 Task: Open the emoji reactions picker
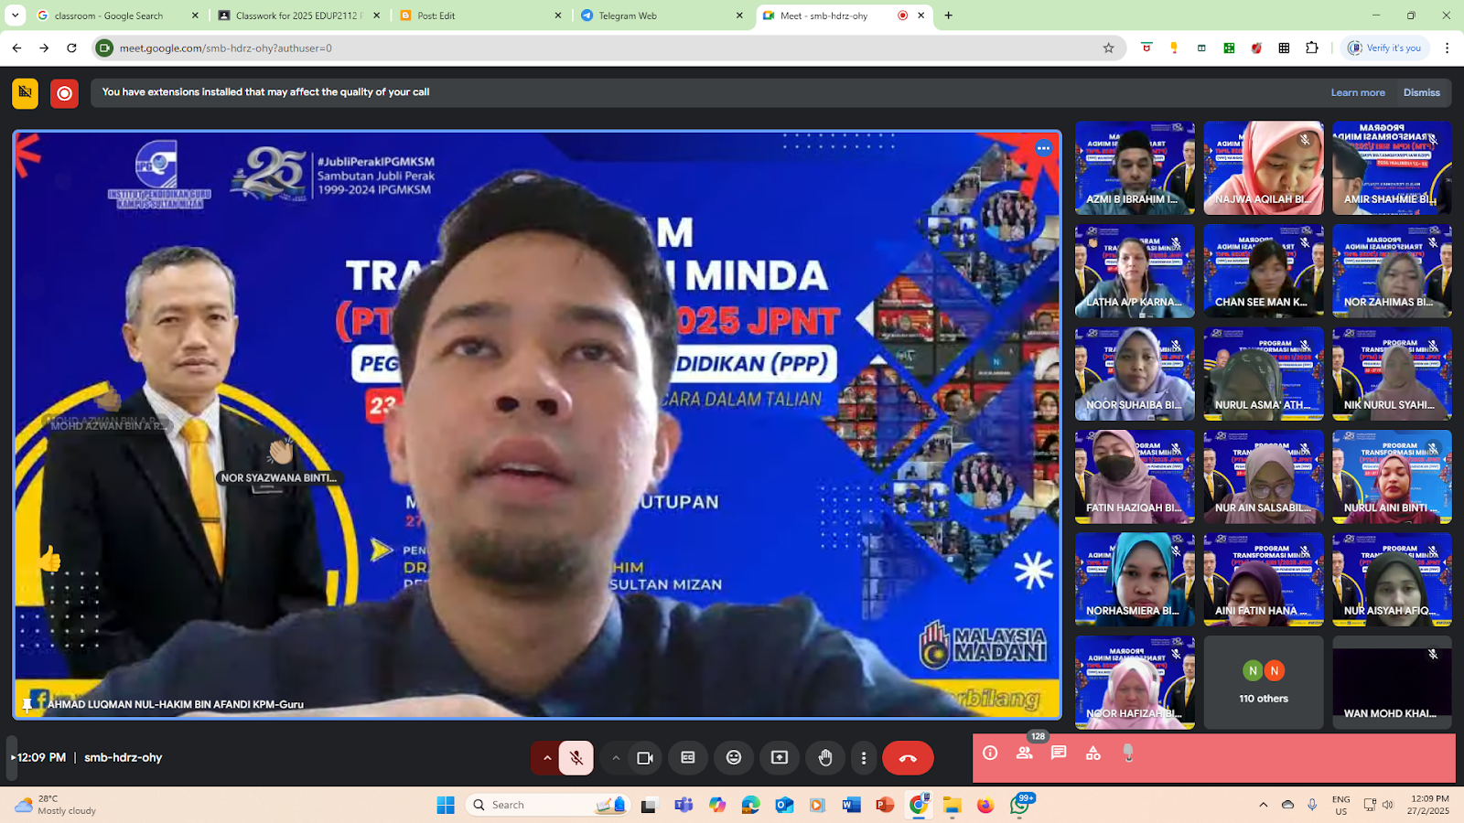click(734, 758)
